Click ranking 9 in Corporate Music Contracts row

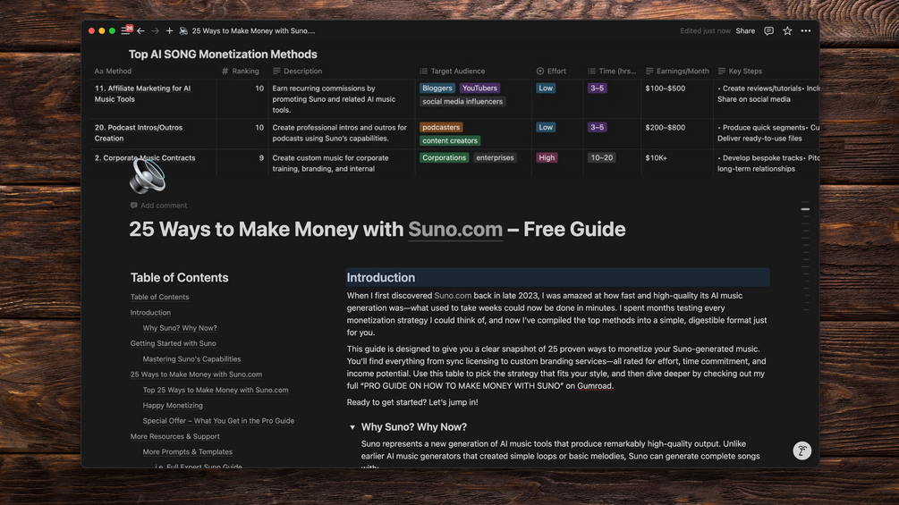tap(261, 157)
